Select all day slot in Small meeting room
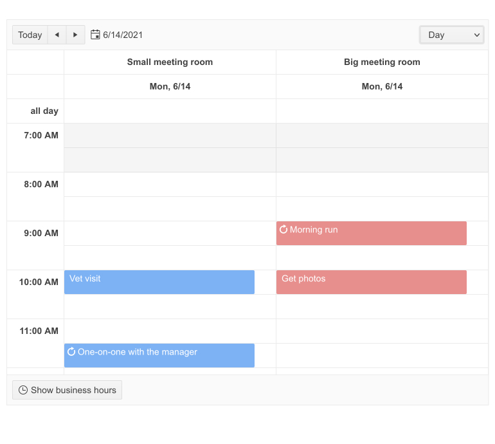 click(170, 111)
